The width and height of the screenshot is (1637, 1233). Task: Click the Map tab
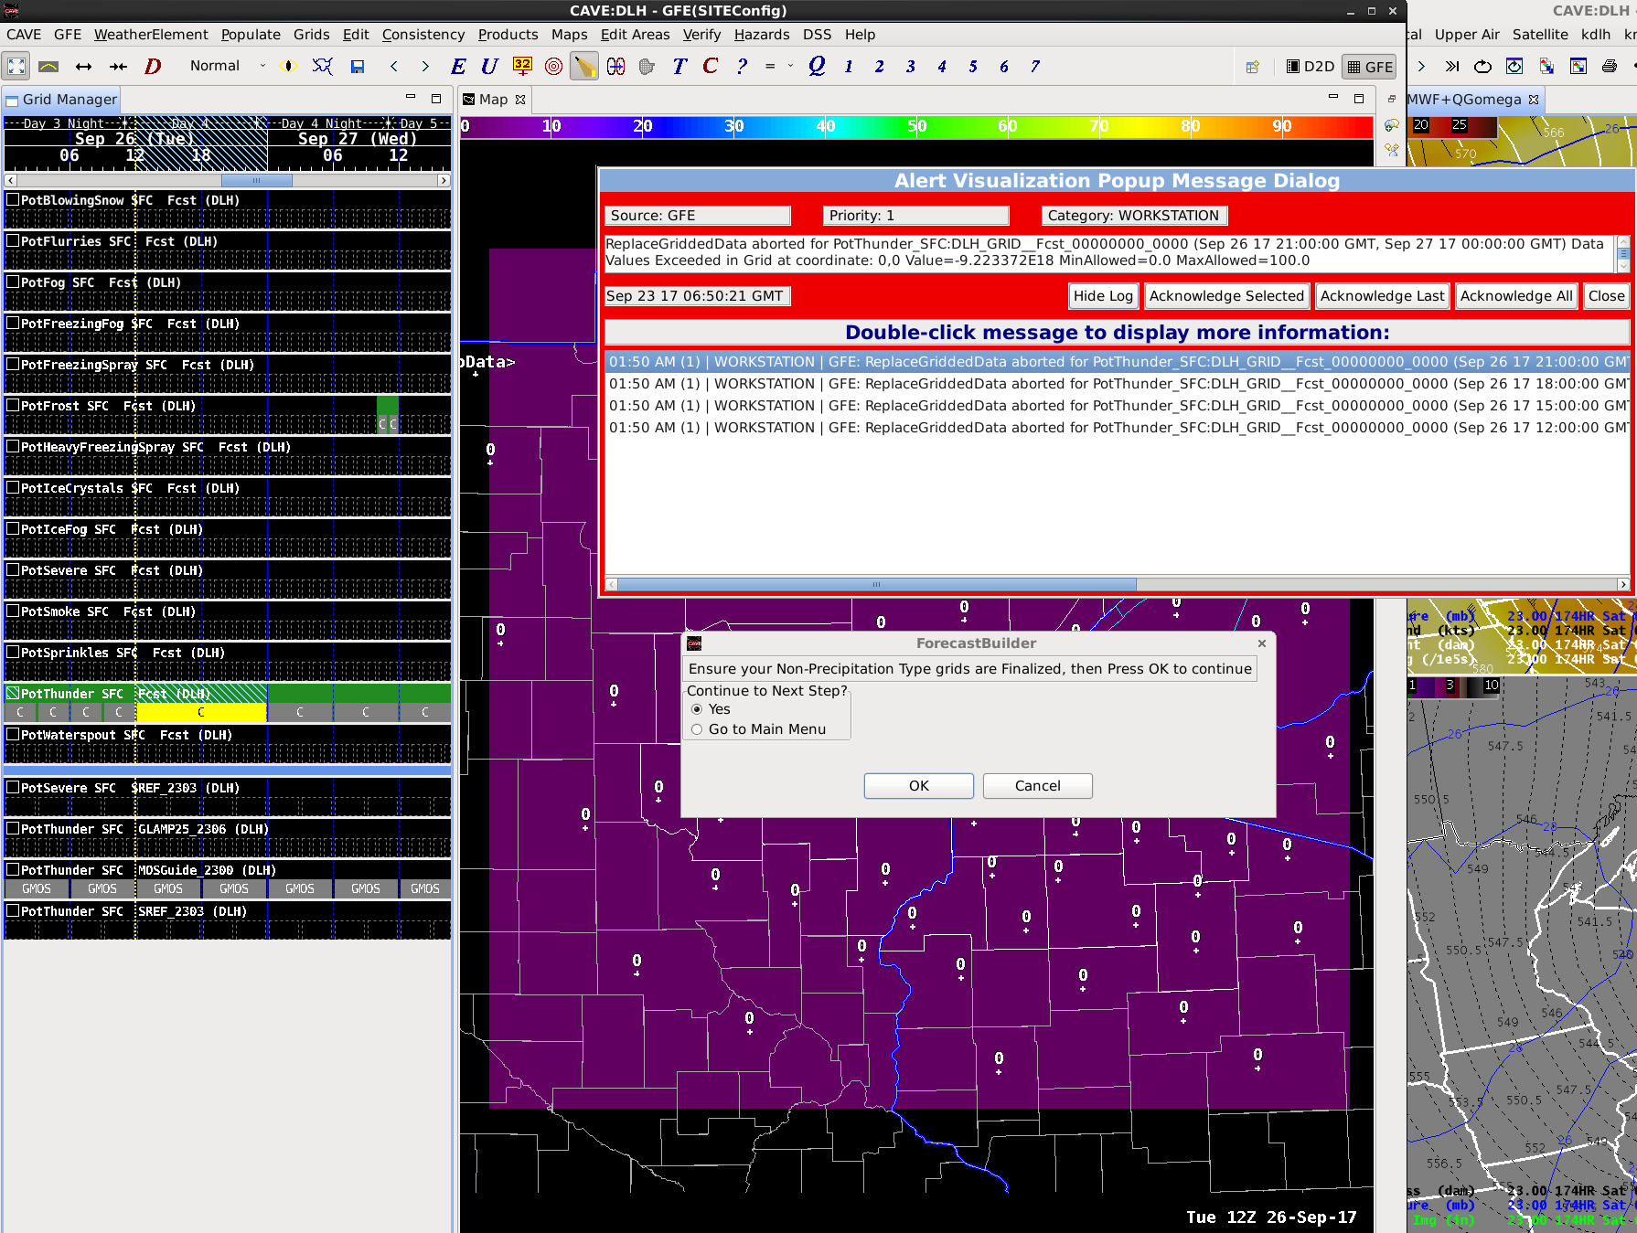pyautogui.click(x=494, y=100)
